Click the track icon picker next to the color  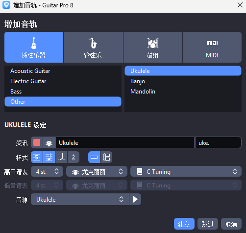pyautogui.click(x=49, y=142)
